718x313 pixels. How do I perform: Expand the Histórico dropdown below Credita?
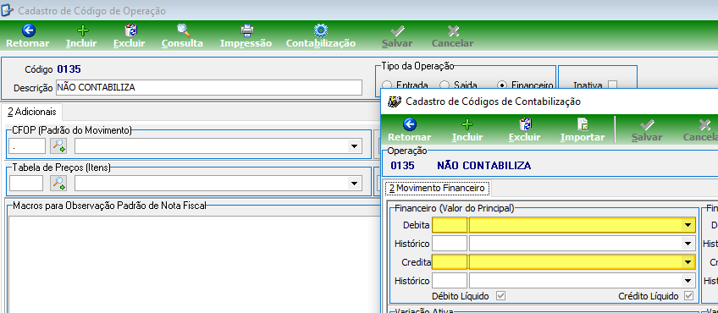pos(688,281)
